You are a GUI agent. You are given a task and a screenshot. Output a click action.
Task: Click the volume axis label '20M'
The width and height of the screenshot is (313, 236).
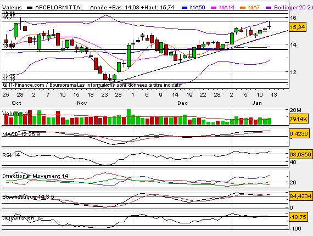tap(296, 110)
